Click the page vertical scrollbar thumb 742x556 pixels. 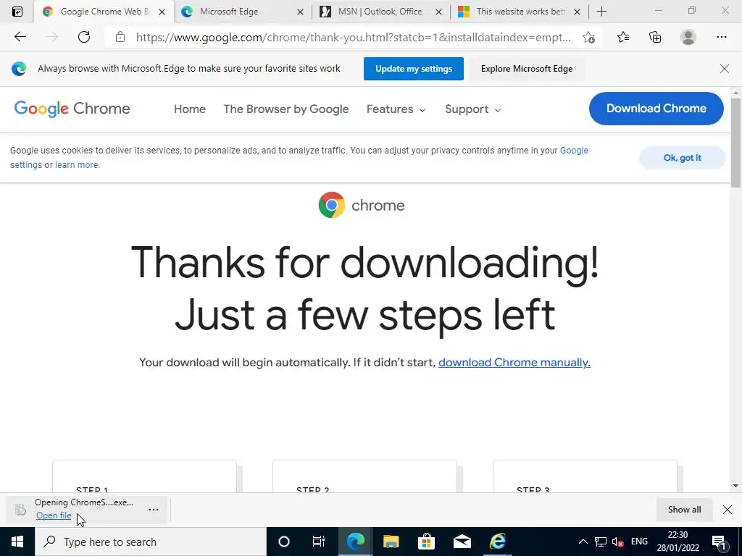(735, 143)
